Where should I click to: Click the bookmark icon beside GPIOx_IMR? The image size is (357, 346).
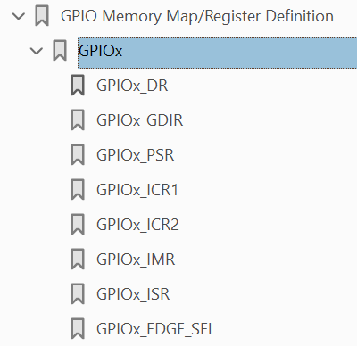(x=78, y=259)
